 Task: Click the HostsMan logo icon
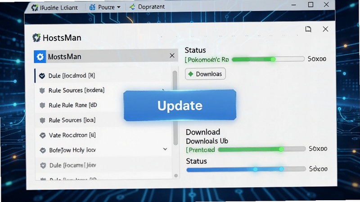(36, 38)
